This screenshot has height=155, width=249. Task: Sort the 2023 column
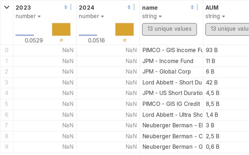pyautogui.click(x=66, y=7)
